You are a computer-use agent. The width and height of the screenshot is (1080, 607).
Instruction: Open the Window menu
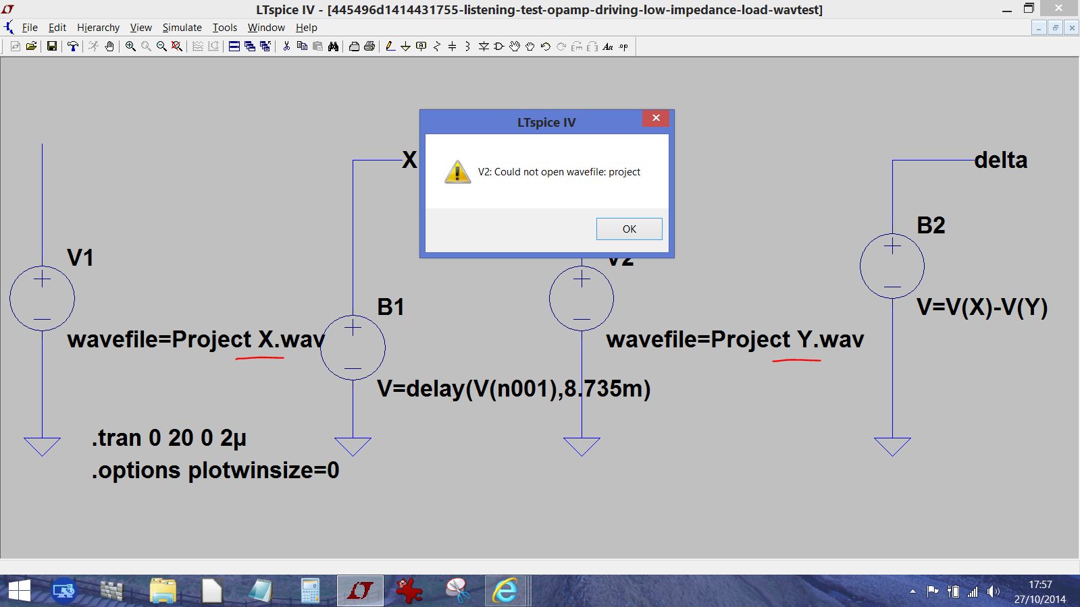click(266, 28)
